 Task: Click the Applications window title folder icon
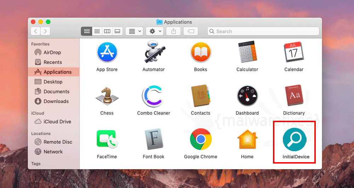click(159, 22)
